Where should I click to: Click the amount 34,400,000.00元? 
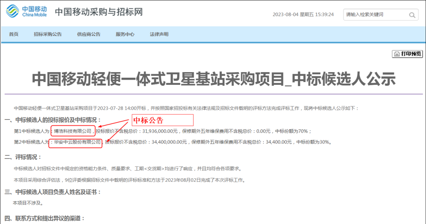click(169, 142)
